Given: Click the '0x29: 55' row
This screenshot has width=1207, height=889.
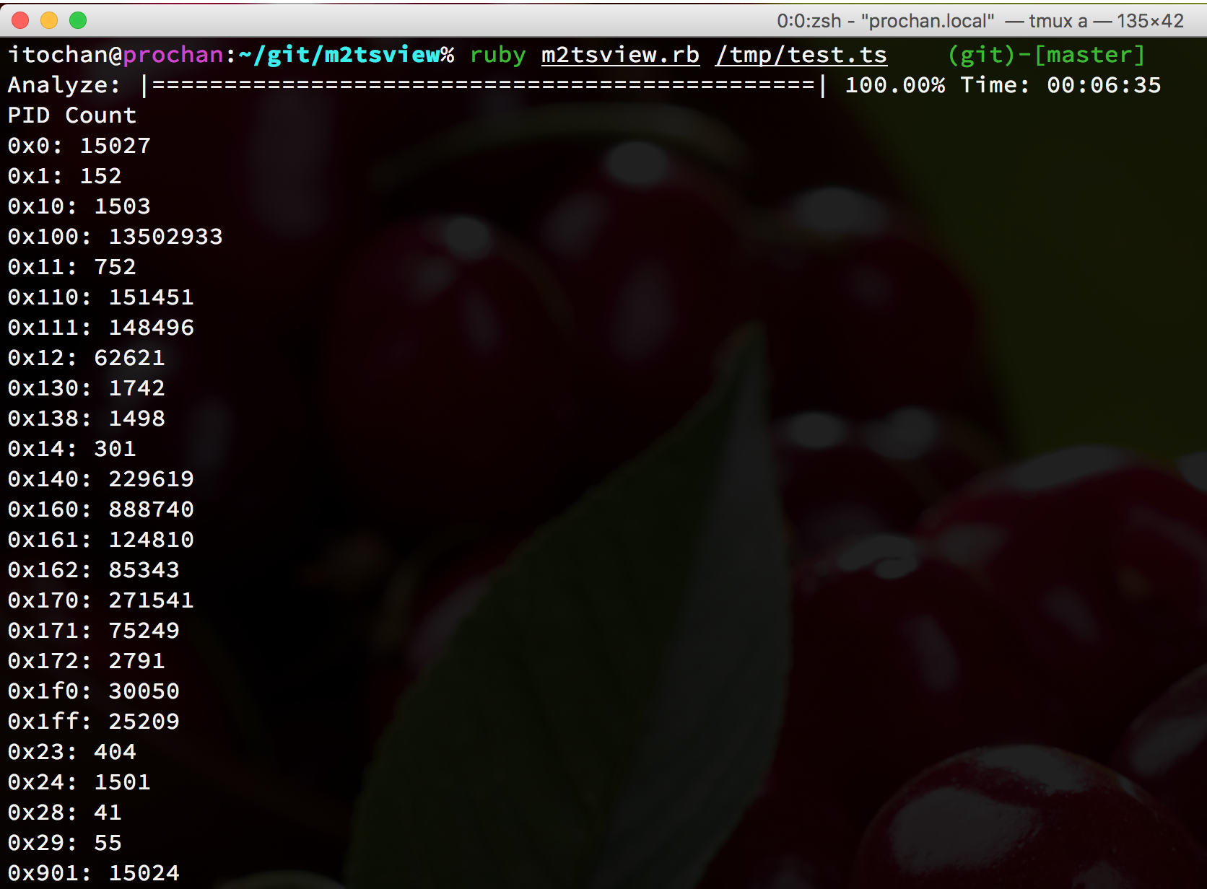Looking at the screenshot, I should tap(64, 843).
